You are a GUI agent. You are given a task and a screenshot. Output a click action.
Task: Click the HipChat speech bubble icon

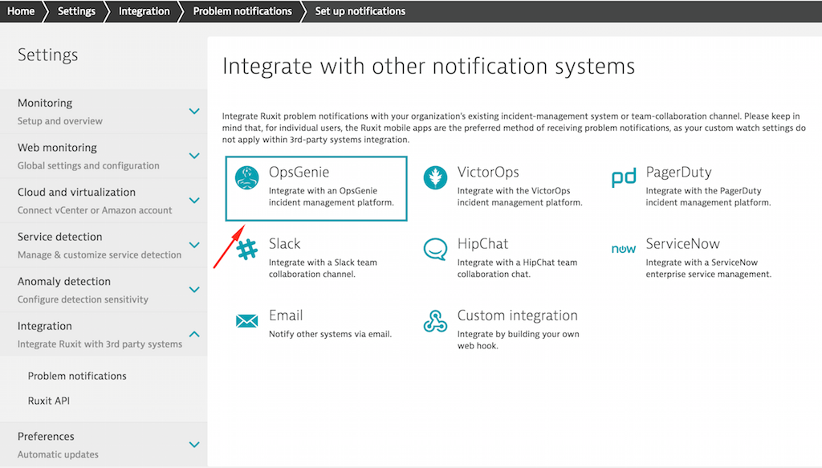tap(435, 249)
